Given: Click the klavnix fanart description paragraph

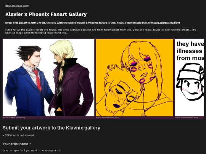Looking at the screenshot, I should pyautogui.click(x=101, y=31).
